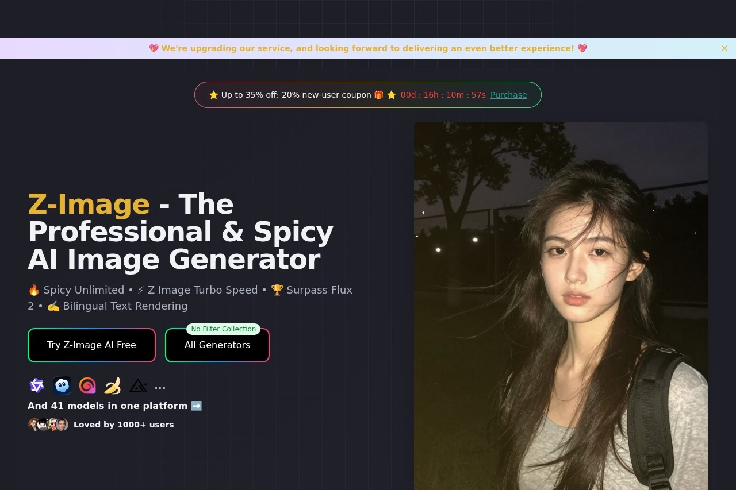Click the black triangle model icon
This screenshot has height=490, width=736.
(x=138, y=385)
